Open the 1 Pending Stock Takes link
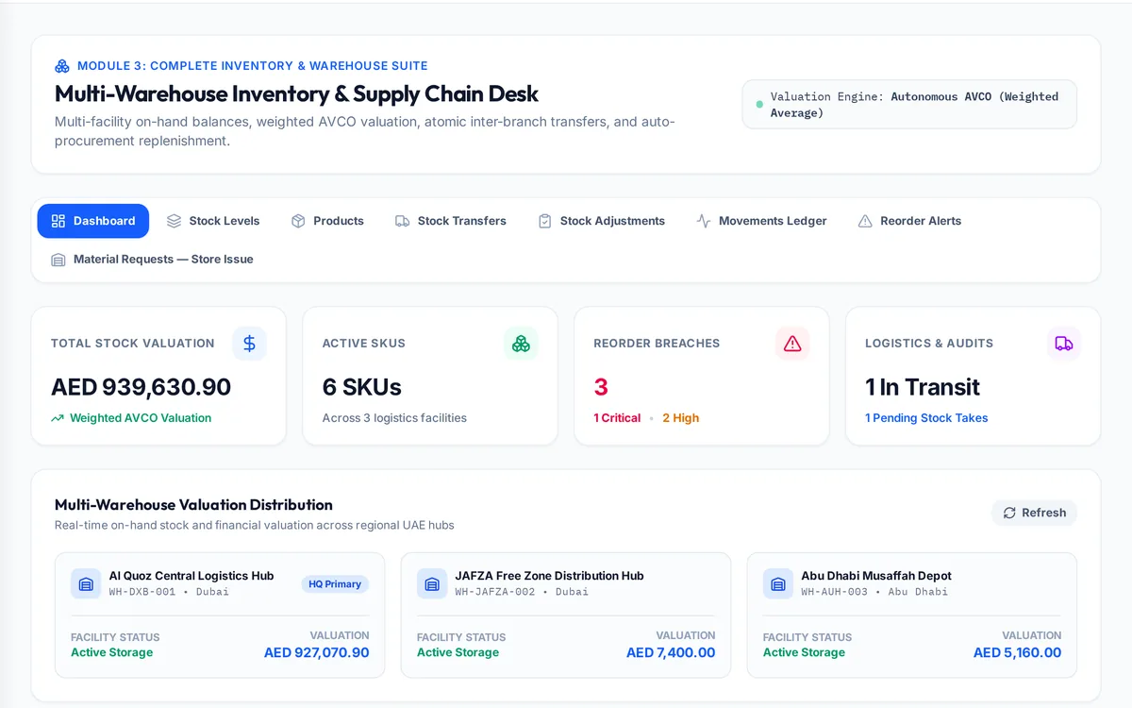 coord(926,418)
